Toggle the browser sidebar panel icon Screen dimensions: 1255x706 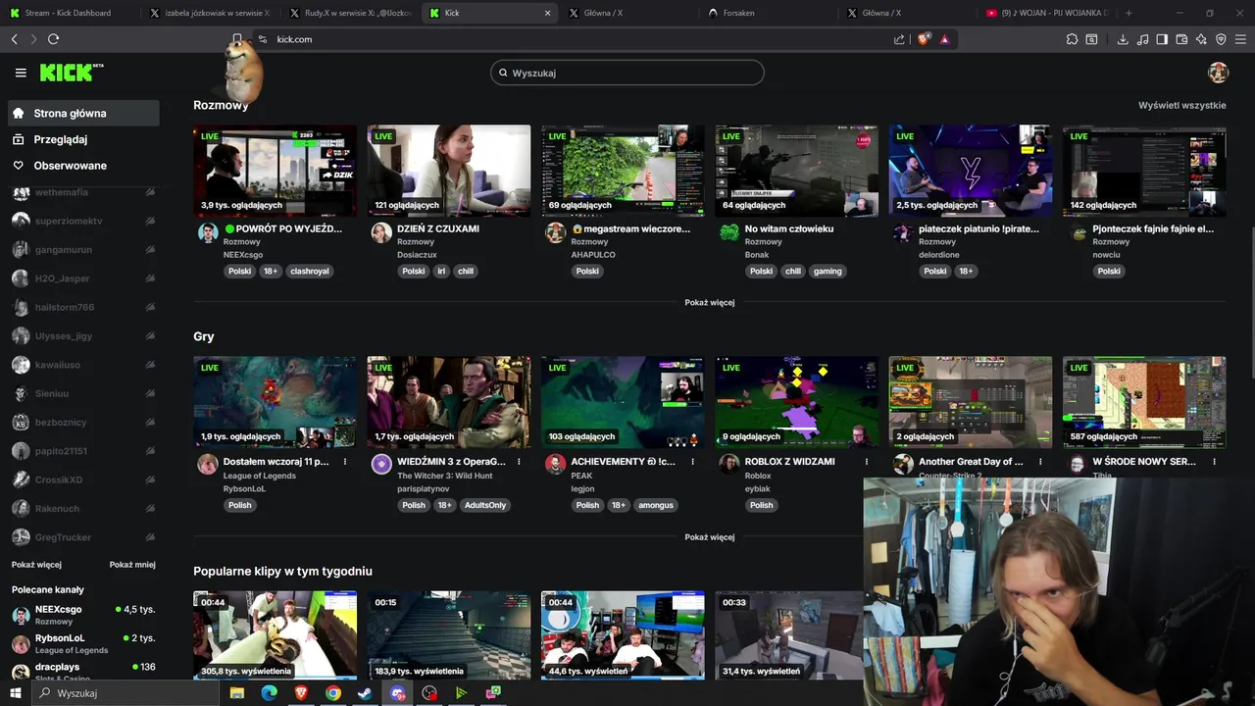tap(1162, 39)
